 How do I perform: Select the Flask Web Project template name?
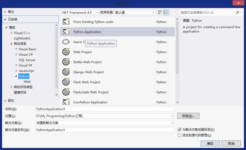(87, 82)
